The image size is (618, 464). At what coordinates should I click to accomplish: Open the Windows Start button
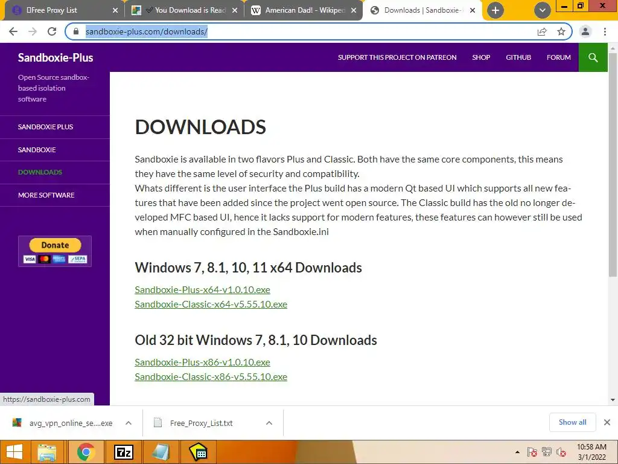tap(14, 452)
